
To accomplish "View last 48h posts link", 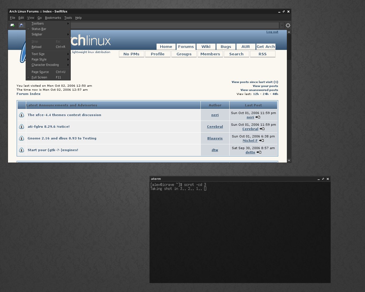I will click(275, 94).
